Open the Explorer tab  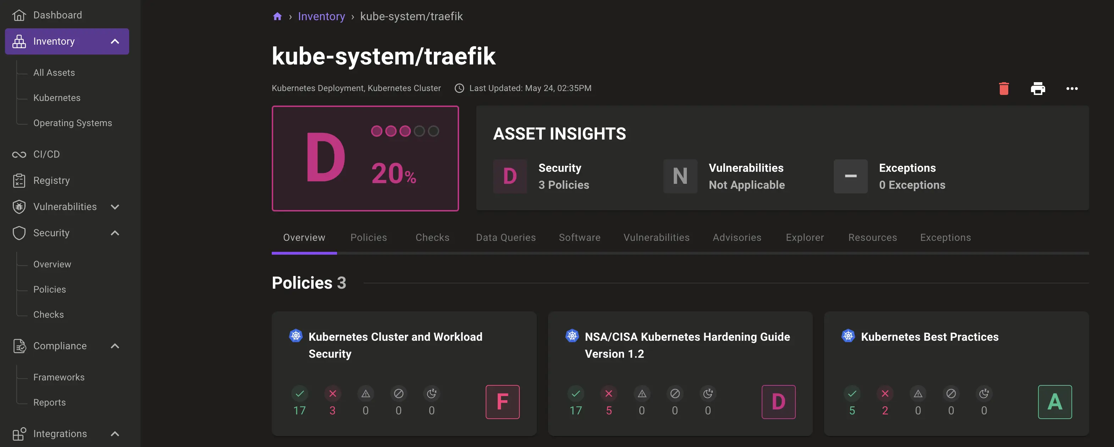pos(805,238)
